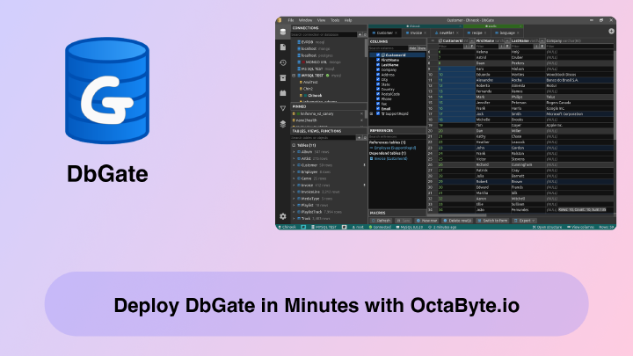The height and width of the screenshot is (356, 633).
Task: Expand the Customer table node
Action: click(x=294, y=165)
